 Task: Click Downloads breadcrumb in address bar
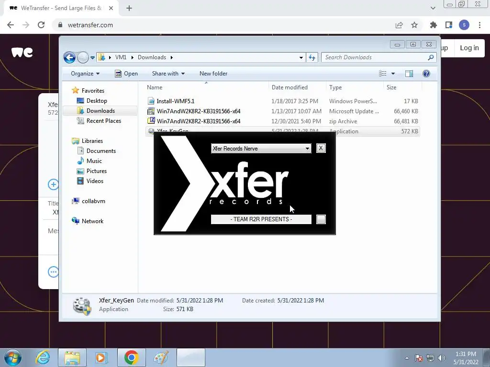[x=152, y=57]
